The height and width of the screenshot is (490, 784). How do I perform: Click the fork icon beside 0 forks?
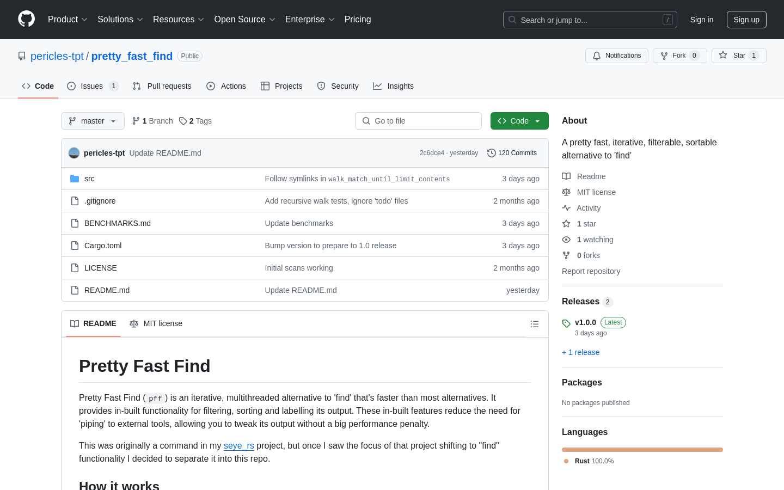tap(566, 255)
